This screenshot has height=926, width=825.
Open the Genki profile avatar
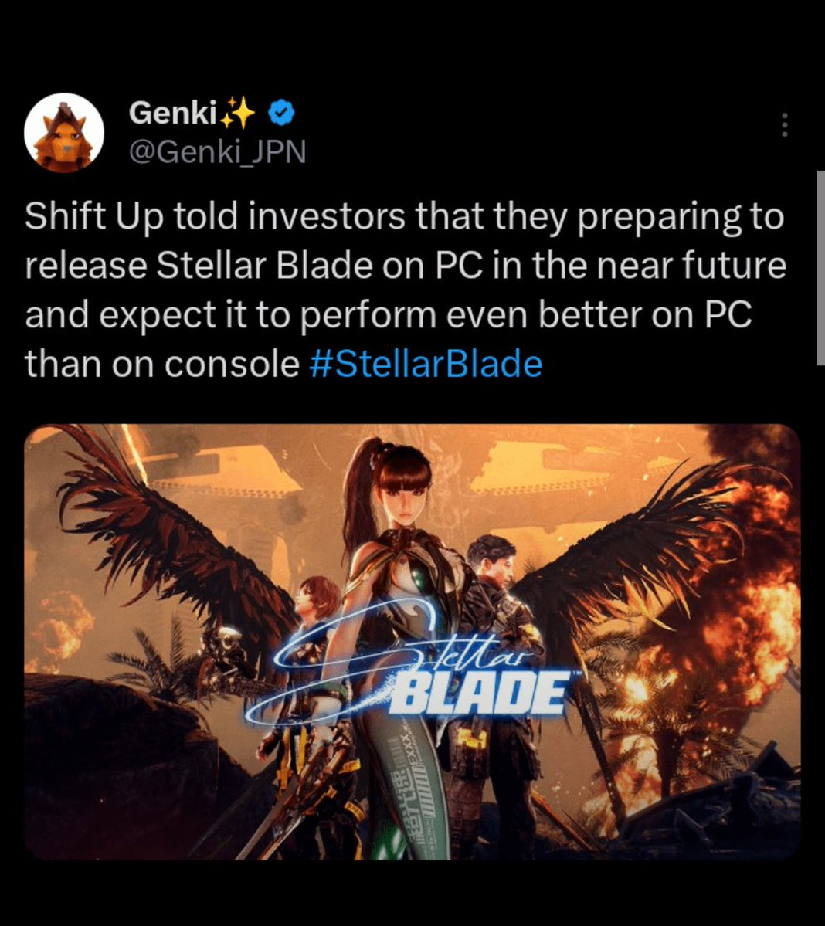[64, 133]
